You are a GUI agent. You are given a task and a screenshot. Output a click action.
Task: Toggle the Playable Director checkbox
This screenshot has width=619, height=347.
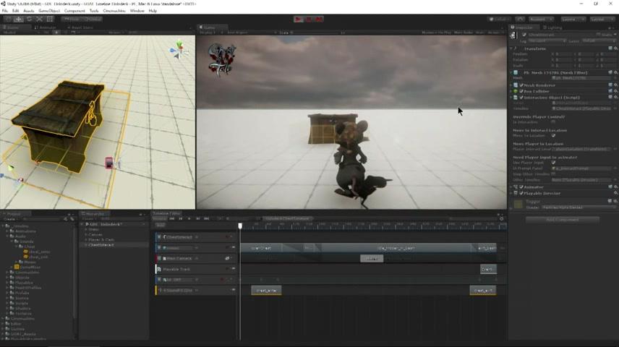pos(521,194)
